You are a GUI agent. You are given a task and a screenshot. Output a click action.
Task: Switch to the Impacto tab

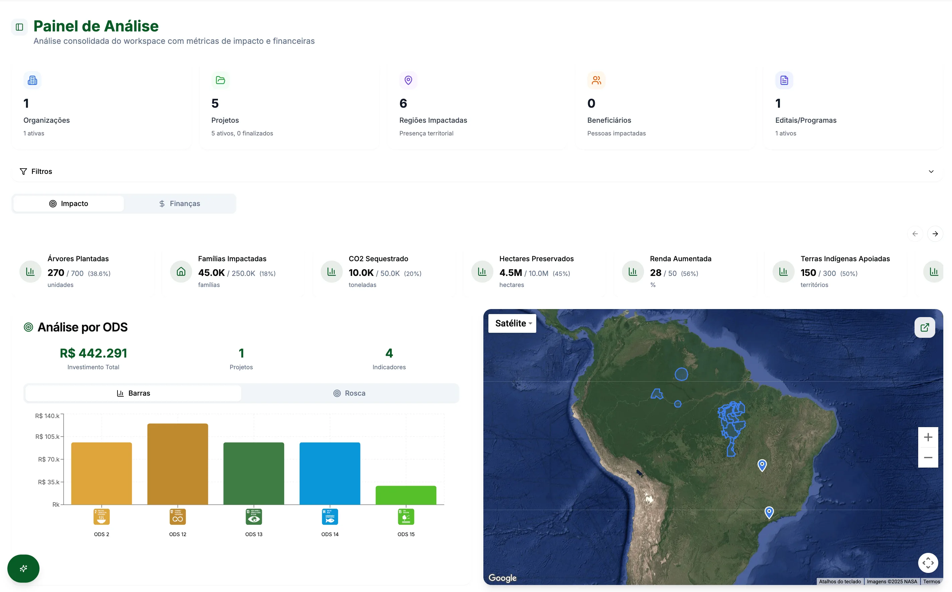pos(69,204)
